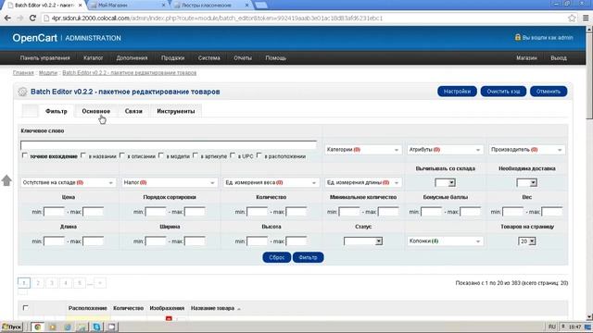Open the Система menu
This screenshot has width=593, height=333.
[208, 57]
